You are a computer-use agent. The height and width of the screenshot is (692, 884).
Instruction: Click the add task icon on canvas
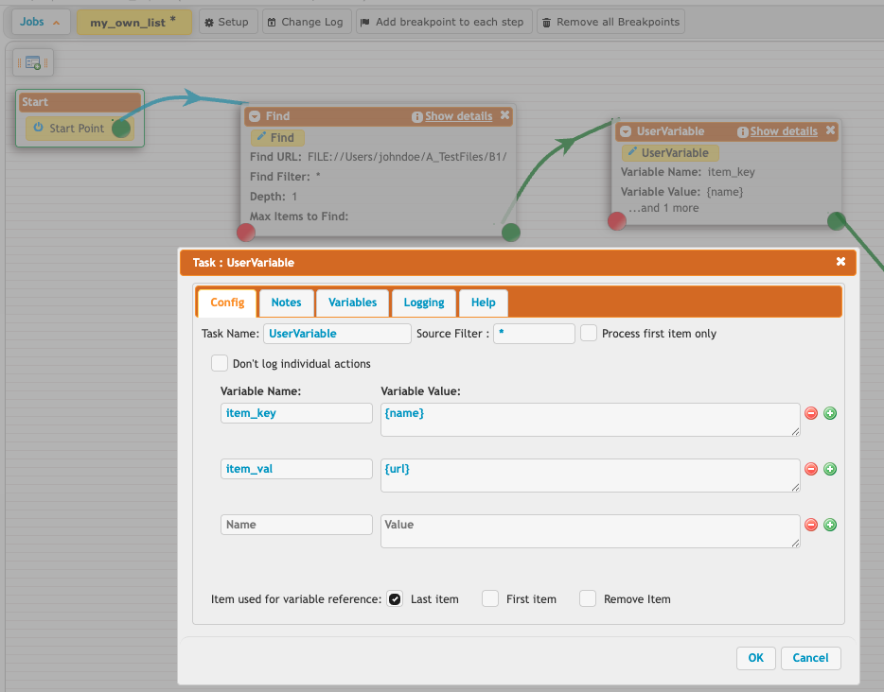[x=33, y=63]
